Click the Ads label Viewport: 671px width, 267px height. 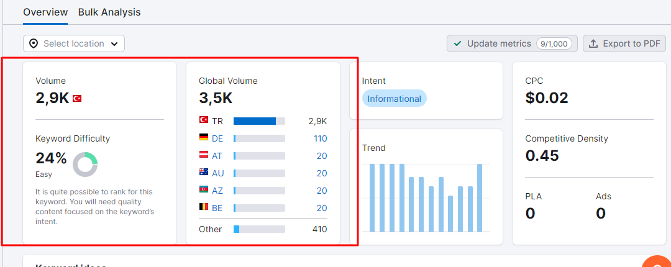pos(603,196)
